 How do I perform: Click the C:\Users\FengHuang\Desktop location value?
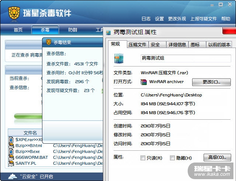171,95
